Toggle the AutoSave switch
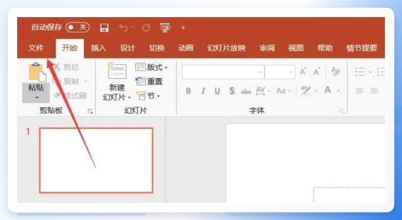Viewport: 402px width, 220px height. [77, 27]
